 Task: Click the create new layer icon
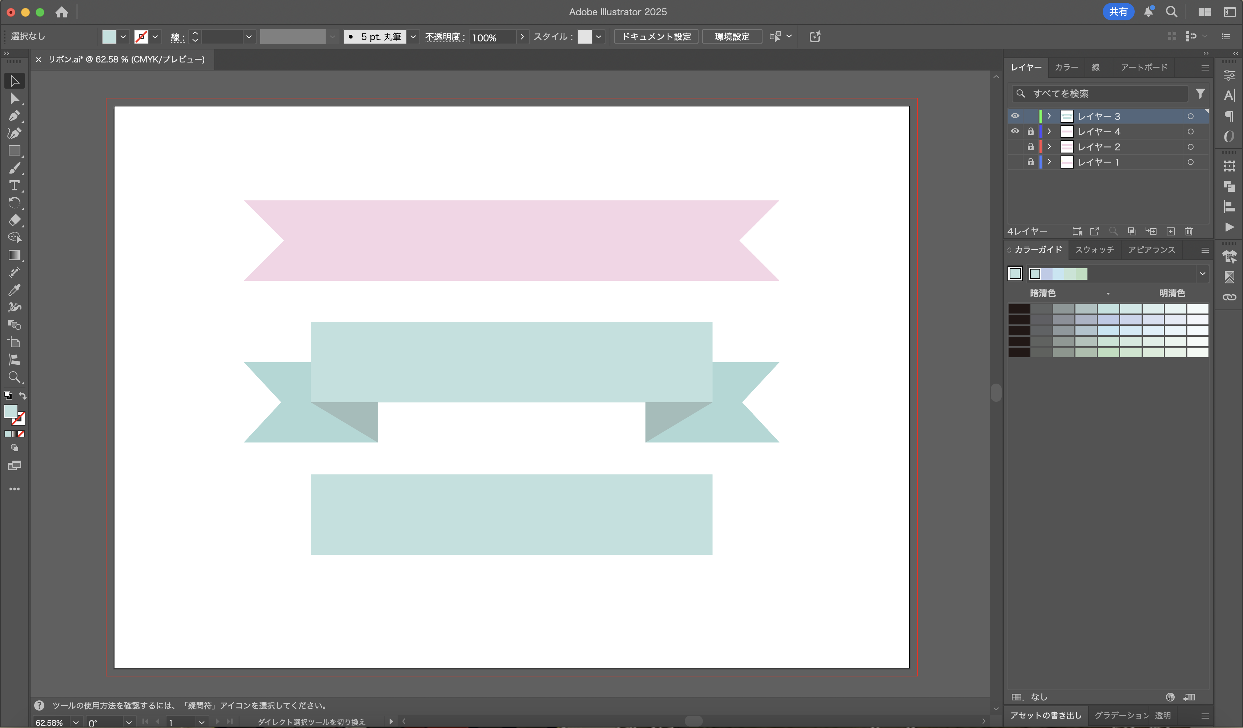click(1170, 231)
